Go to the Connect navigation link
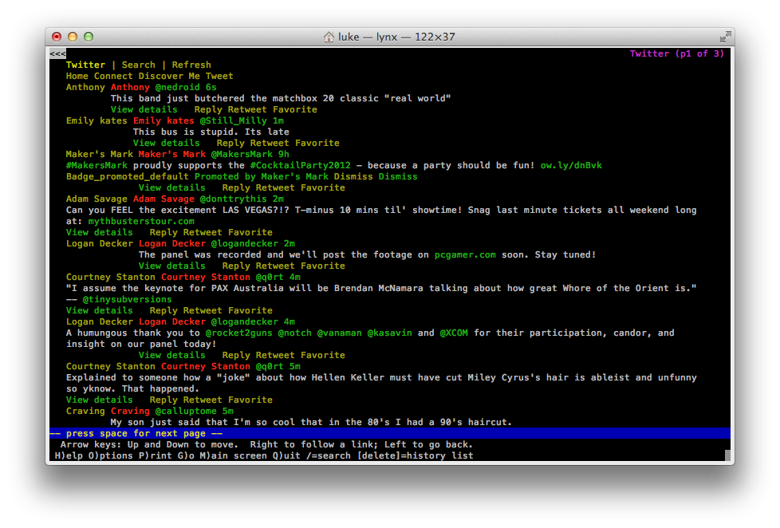 (113, 77)
